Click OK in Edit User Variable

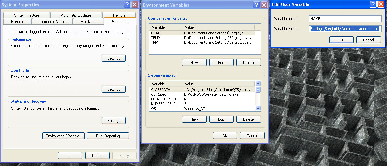coord(341,40)
